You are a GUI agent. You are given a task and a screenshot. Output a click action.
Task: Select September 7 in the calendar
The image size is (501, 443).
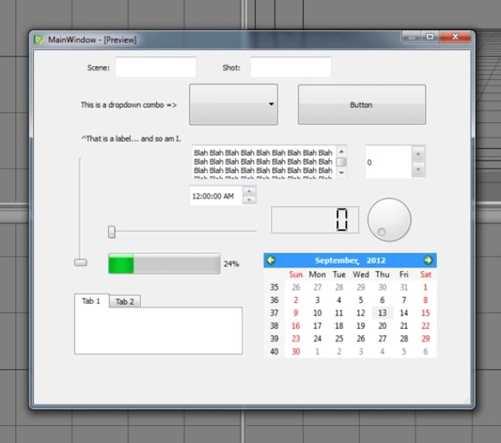click(404, 300)
